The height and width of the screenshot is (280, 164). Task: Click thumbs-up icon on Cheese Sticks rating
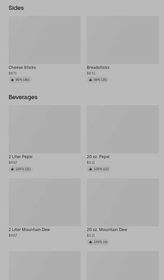click(12, 80)
